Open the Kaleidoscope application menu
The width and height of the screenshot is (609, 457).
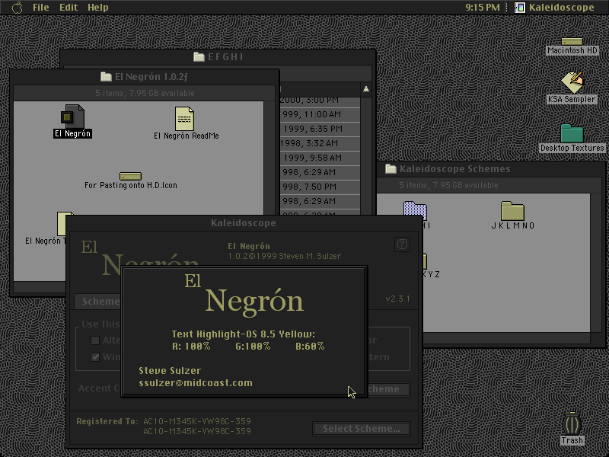[554, 8]
